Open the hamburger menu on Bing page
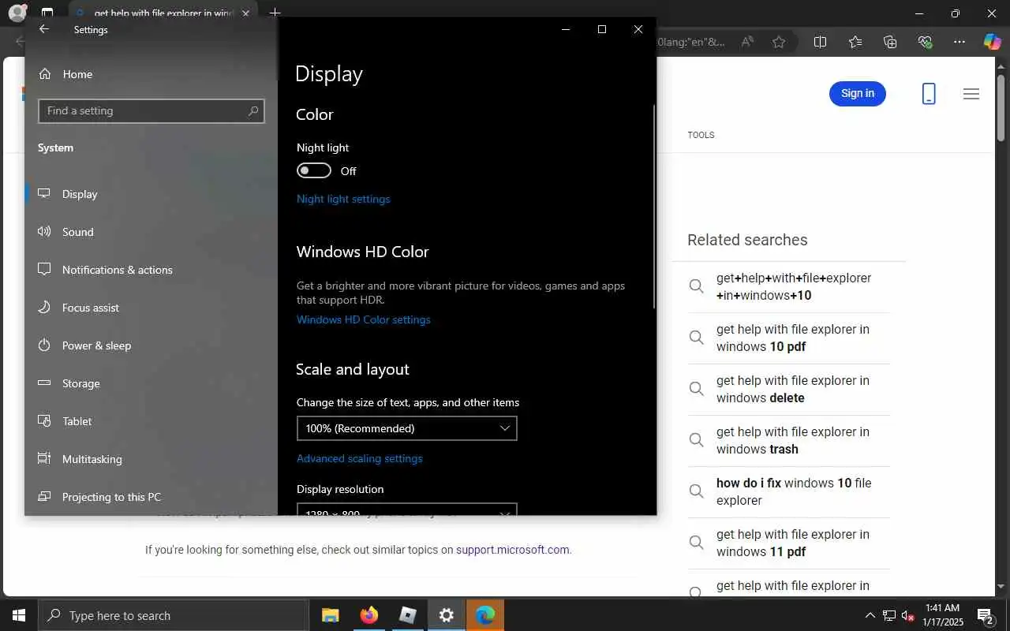 tap(971, 94)
